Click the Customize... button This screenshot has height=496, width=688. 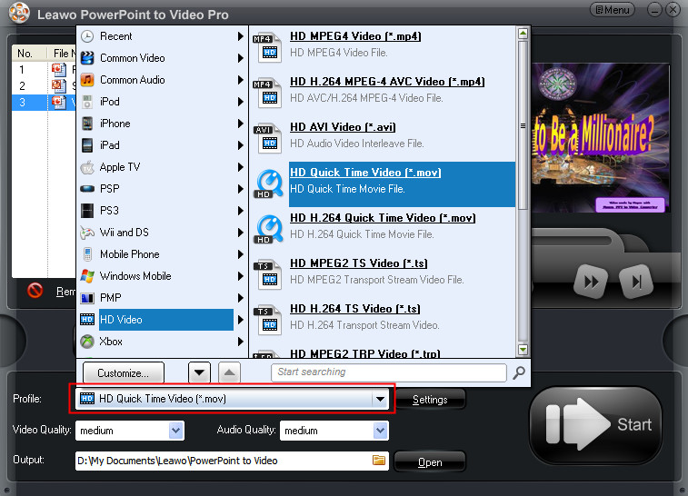124,373
